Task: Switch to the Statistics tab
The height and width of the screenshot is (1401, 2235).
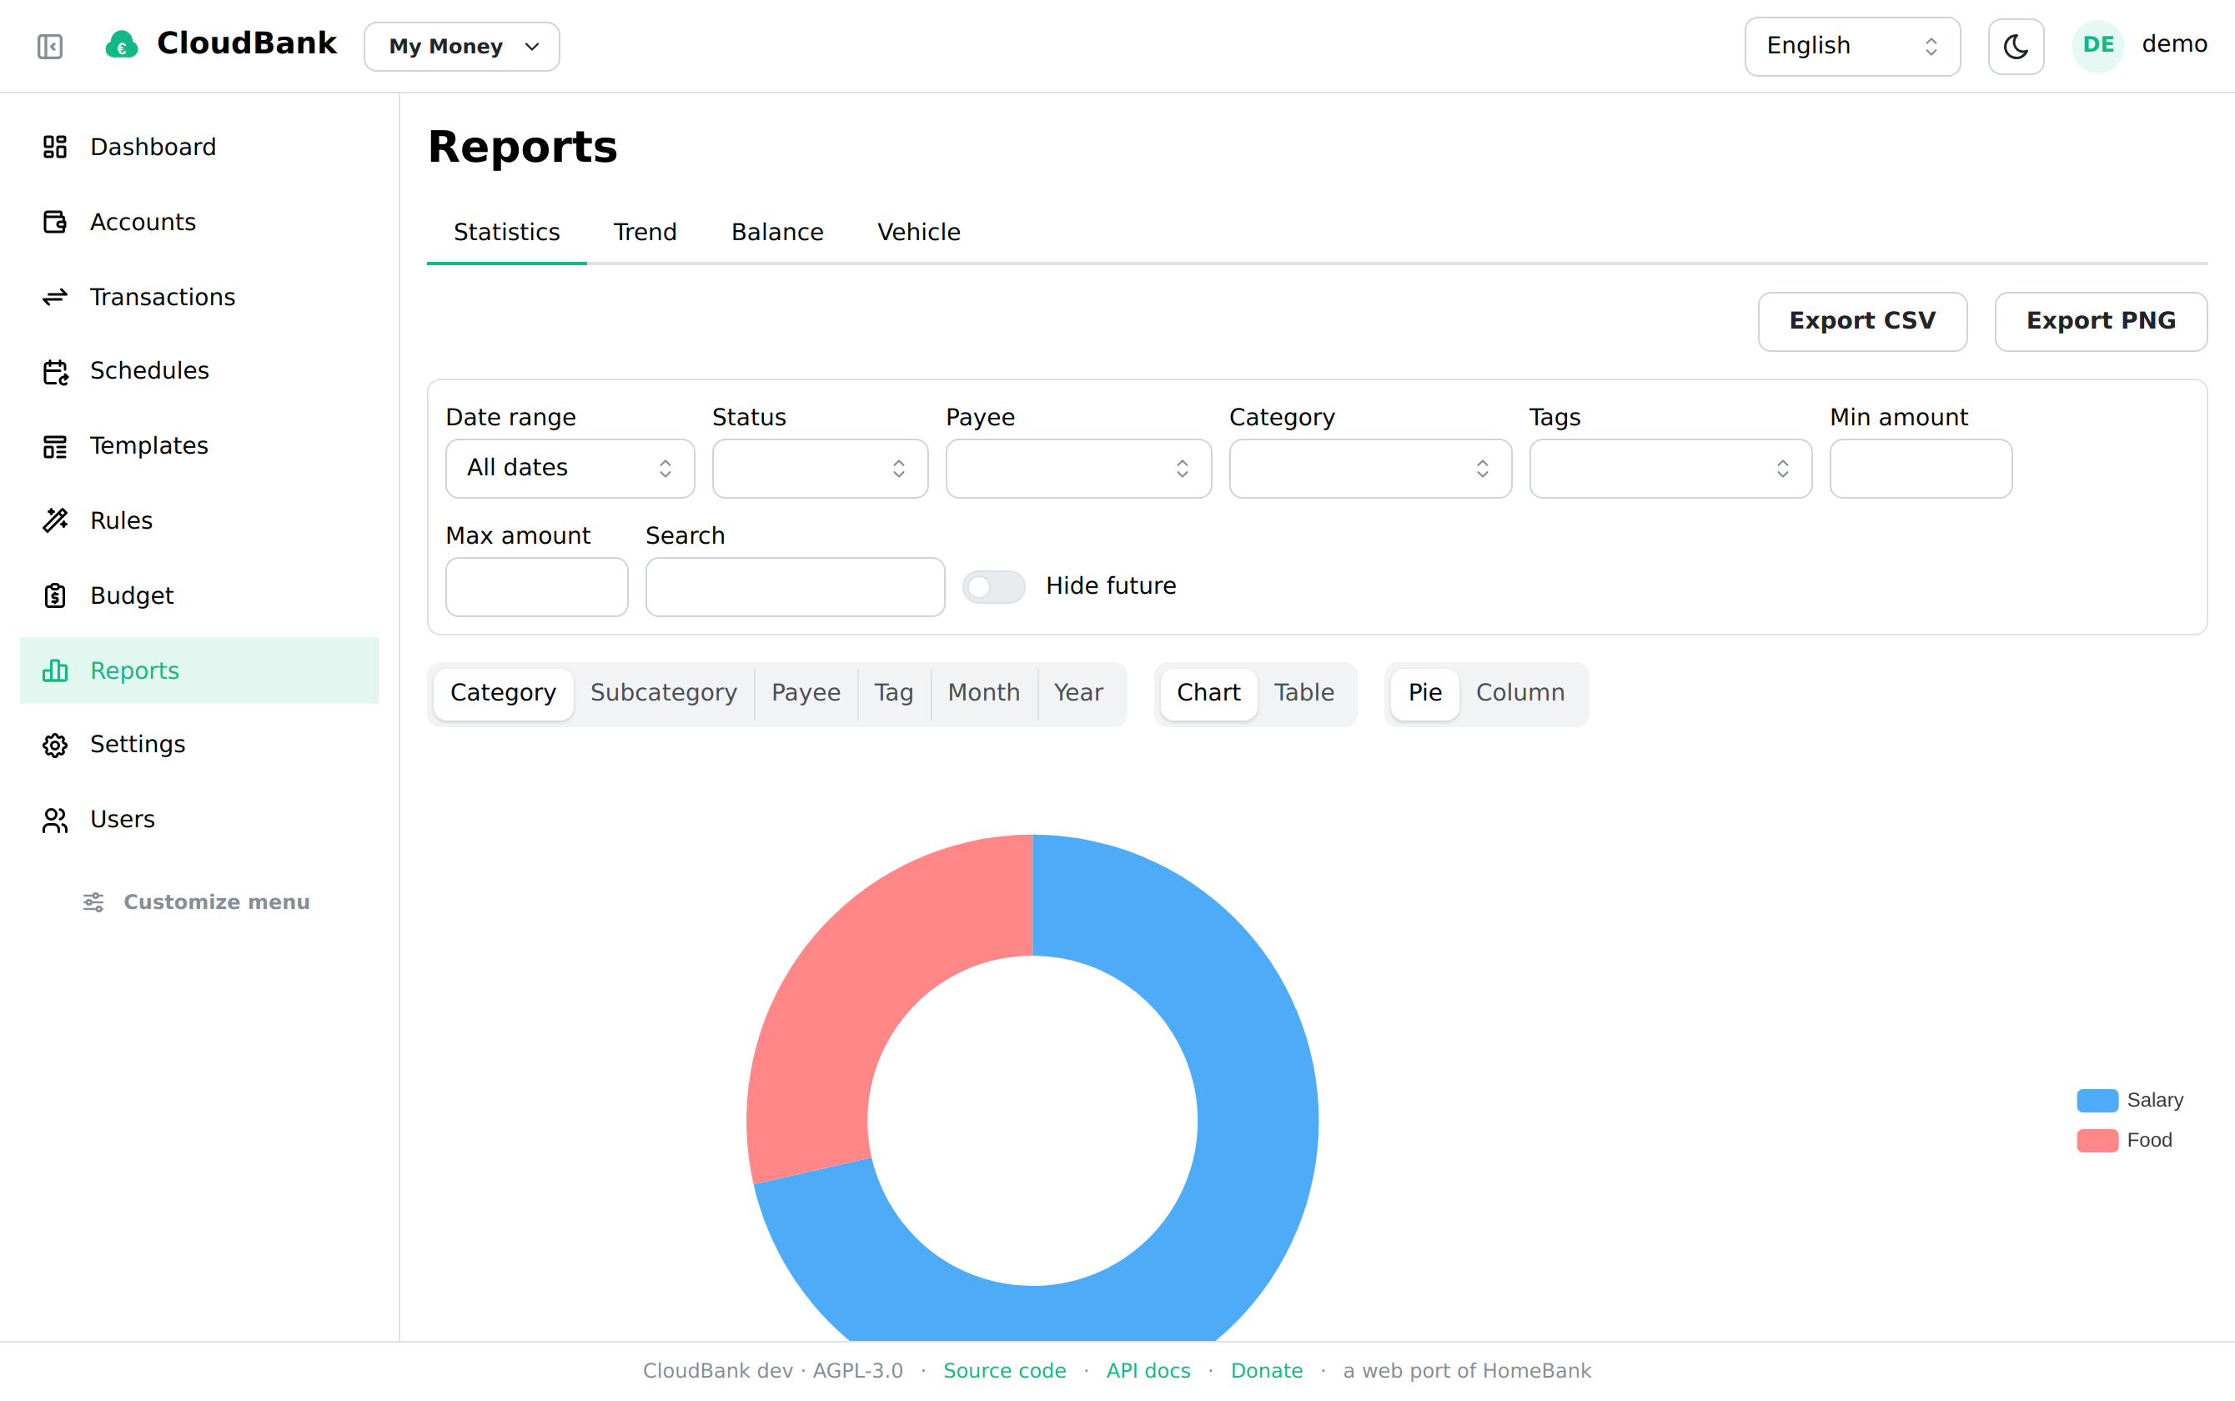Action: [506, 233]
